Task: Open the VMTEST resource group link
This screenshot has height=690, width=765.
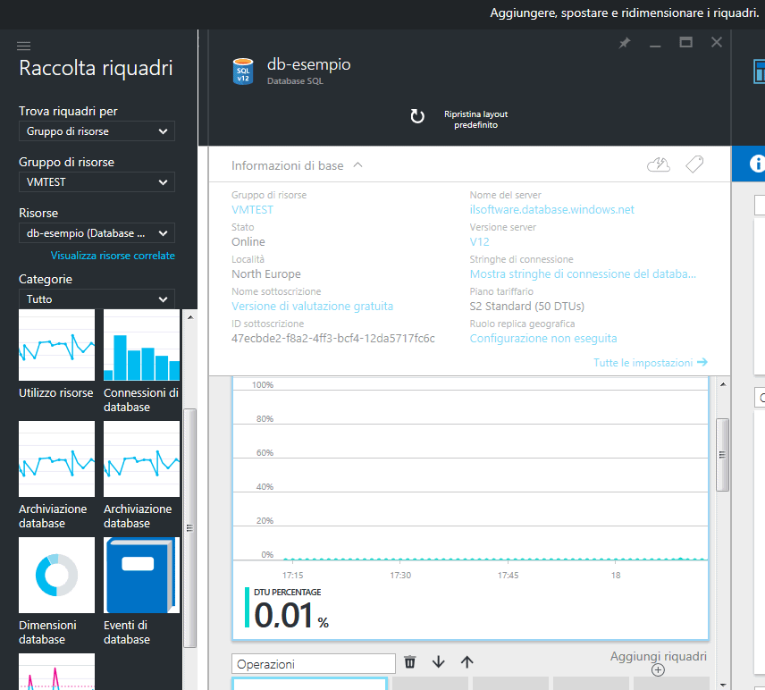Action: click(252, 210)
